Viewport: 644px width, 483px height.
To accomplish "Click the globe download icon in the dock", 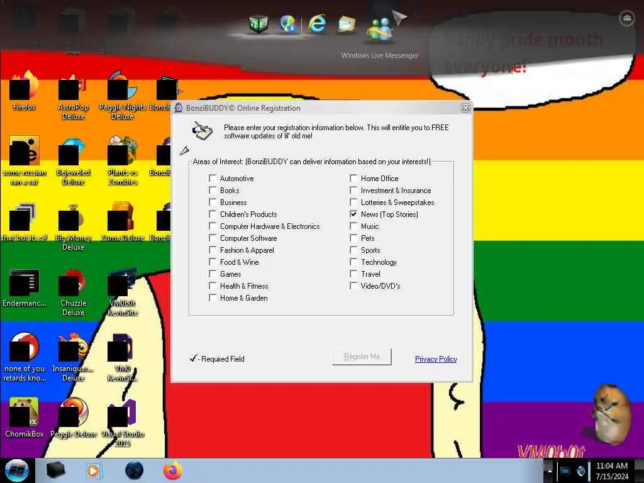I will pyautogui.click(x=288, y=24).
